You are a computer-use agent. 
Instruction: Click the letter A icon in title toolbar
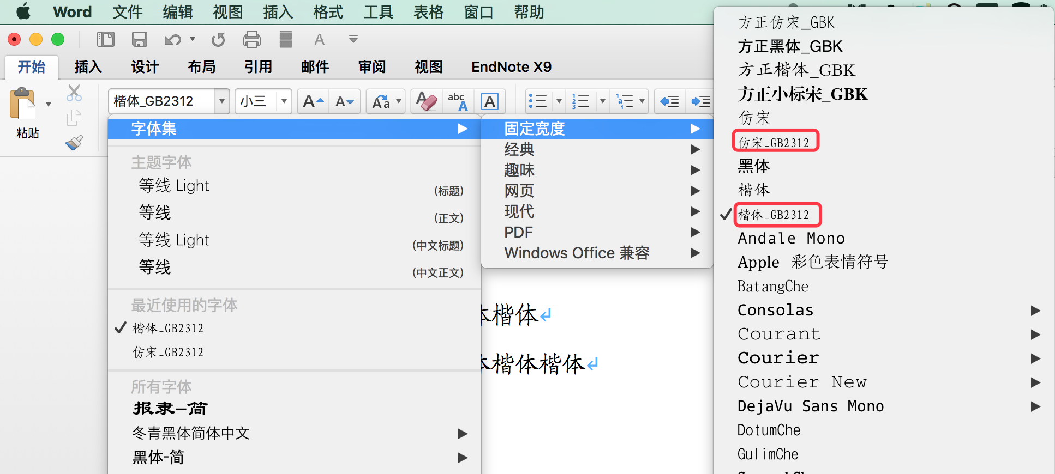[x=320, y=39]
